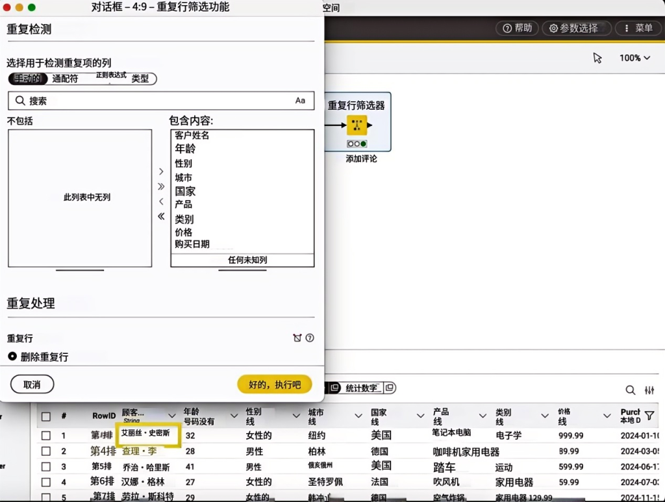Expand the 价格 column header dropdown

coord(607,416)
